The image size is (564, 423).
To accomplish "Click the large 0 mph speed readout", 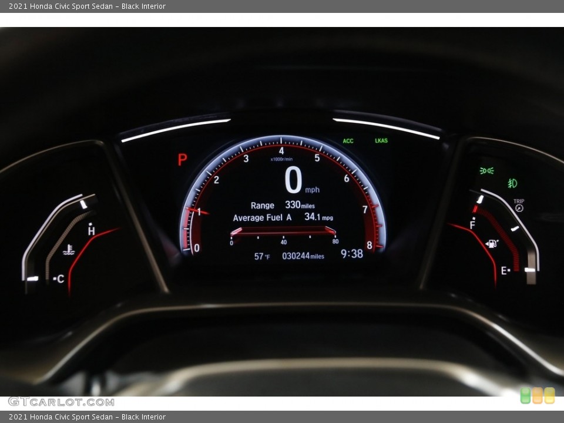I will (301, 180).
